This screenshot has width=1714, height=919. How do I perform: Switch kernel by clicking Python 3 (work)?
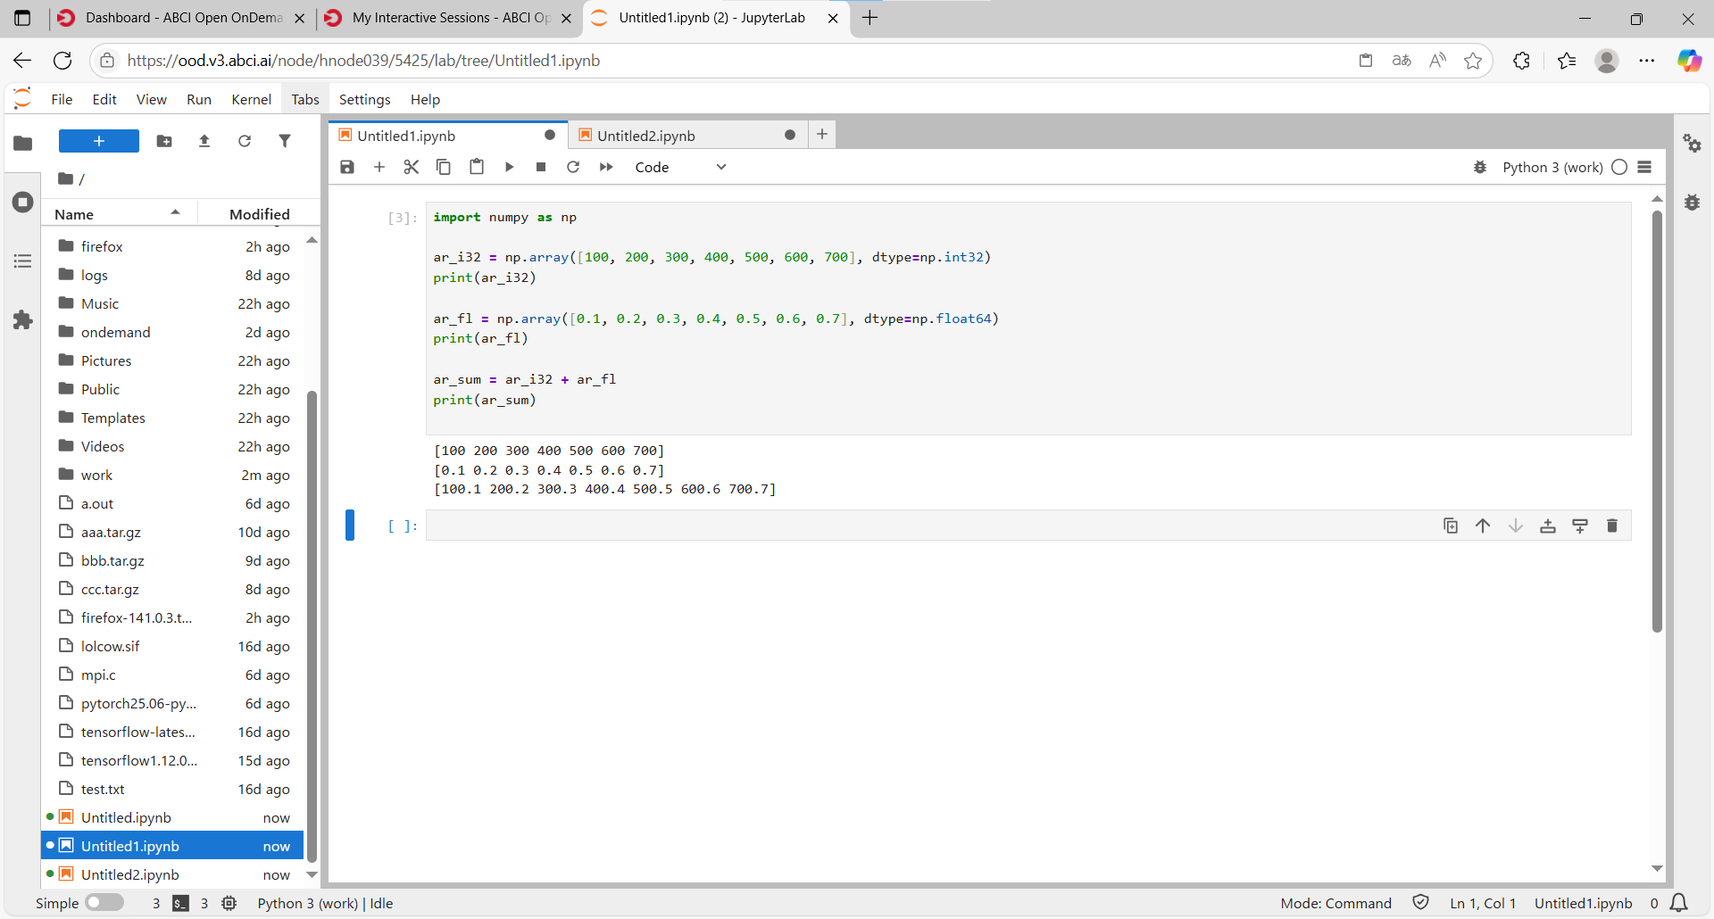pyautogui.click(x=1552, y=167)
